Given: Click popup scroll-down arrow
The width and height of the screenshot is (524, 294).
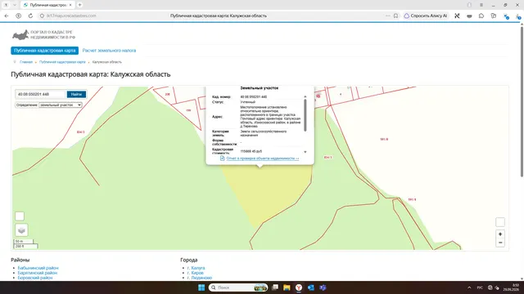Looking at the screenshot, I should (305, 152).
